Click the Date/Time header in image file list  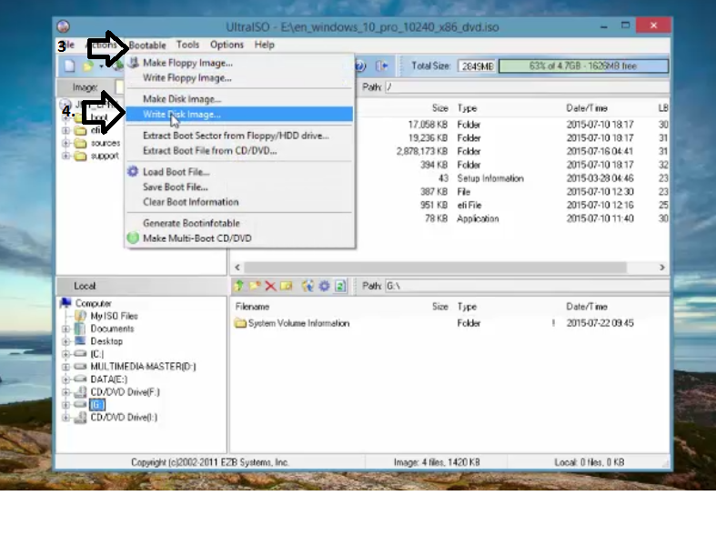click(x=587, y=108)
